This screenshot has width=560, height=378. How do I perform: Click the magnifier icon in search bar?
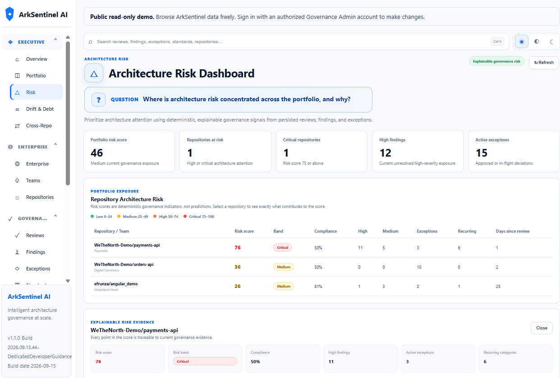point(90,42)
